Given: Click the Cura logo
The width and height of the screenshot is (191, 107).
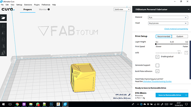Looking at the screenshot, I should point(8,9).
